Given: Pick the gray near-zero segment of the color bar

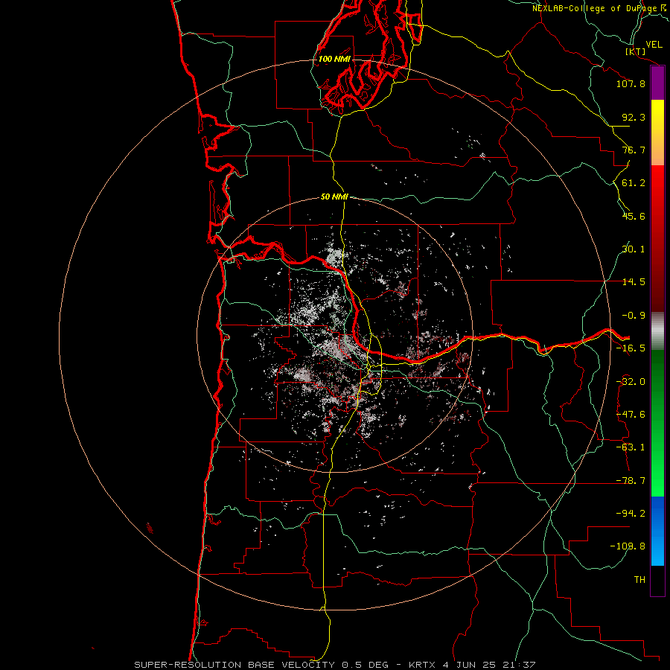Looking at the screenshot, I should [657, 331].
